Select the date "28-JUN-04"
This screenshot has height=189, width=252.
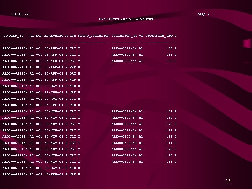tap(54, 92)
